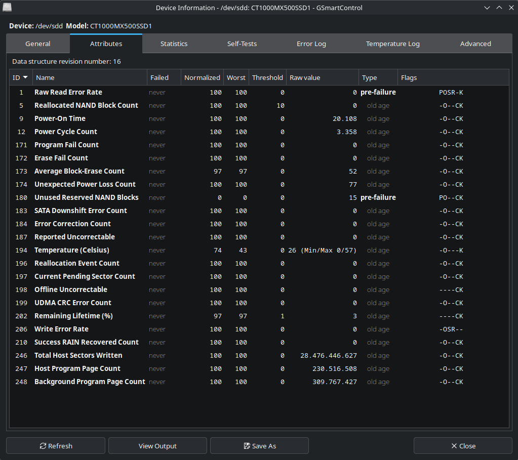Click the -OSR-- flags value
Screen dimensions: 518x460
click(451, 329)
